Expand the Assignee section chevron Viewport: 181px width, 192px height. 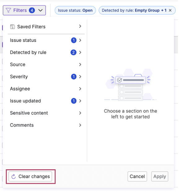(x=80, y=89)
